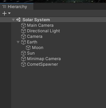106x108 pixels.
Task: Click the cube icon of Earth
Action: 23,42
